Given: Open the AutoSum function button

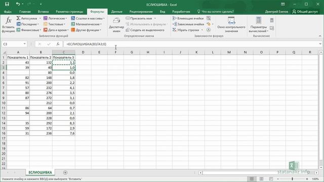Looking at the screenshot, I should (x=28, y=18).
